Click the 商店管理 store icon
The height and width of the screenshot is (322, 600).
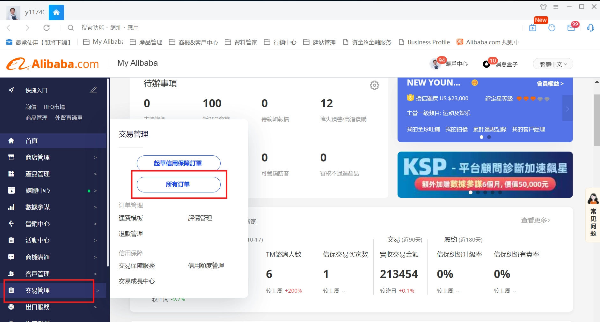(x=11, y=157)
